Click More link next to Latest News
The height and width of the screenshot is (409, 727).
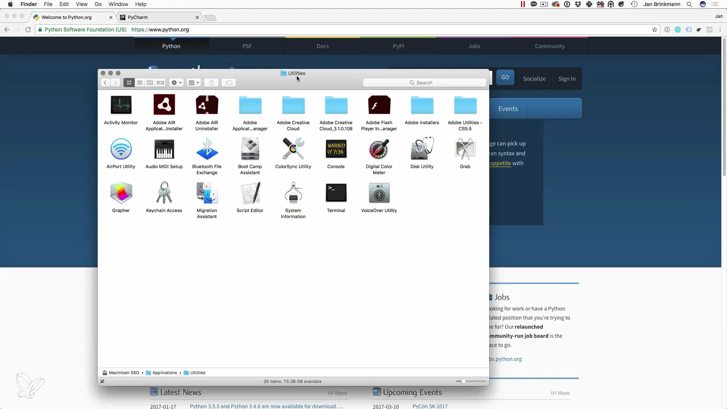coord(337,393)
